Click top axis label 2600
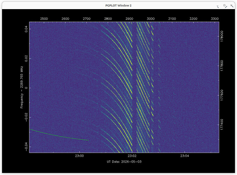 [65, 19]
